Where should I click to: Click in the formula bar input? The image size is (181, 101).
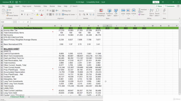104,22
